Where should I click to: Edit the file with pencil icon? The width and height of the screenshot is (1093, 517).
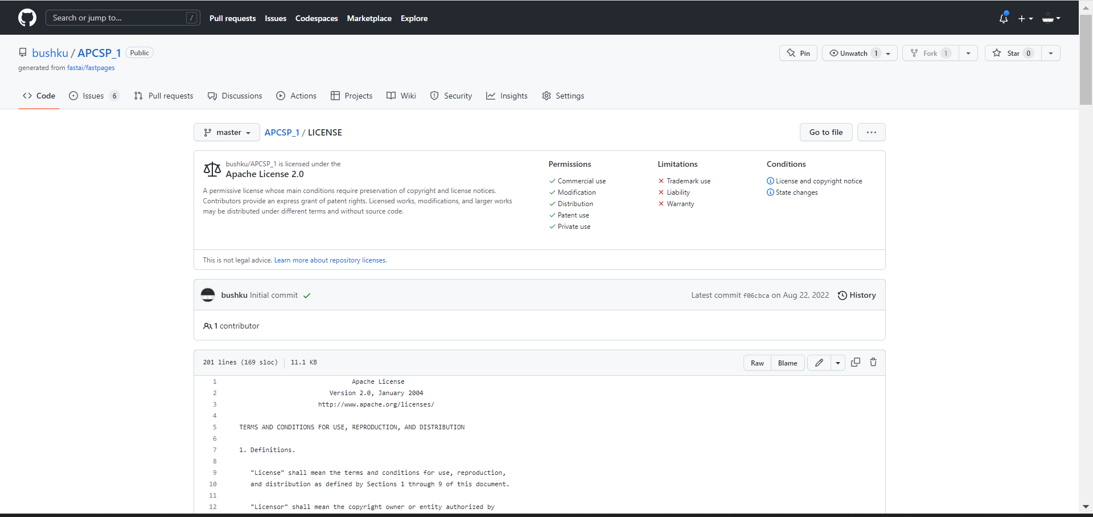click(819, 363)
